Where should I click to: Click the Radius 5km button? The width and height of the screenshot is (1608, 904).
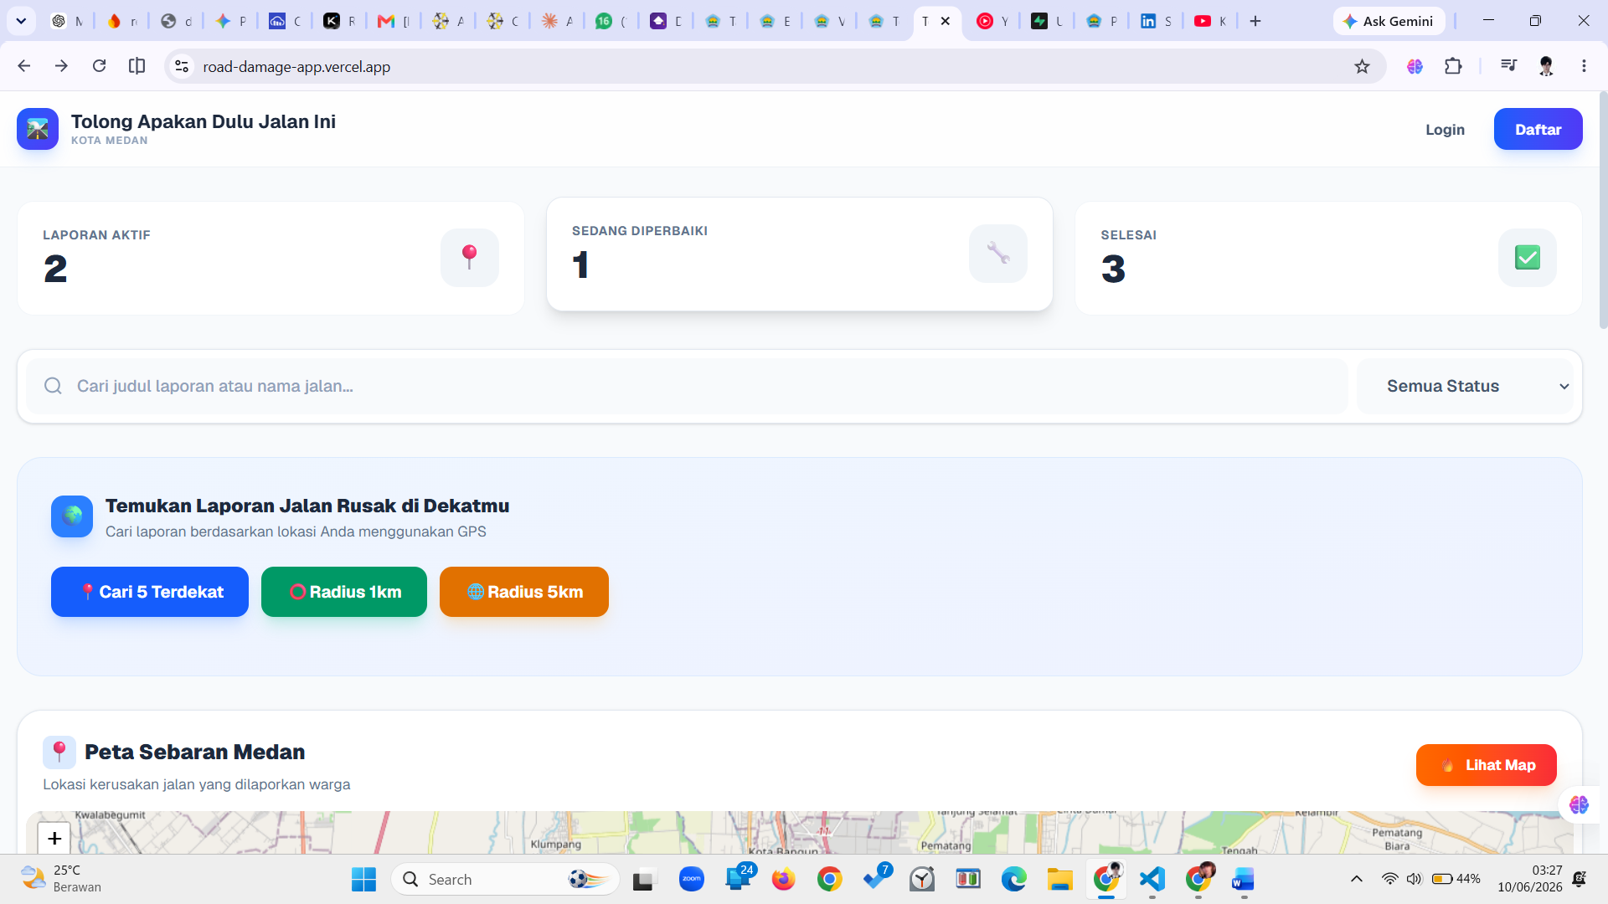(524, 592)
